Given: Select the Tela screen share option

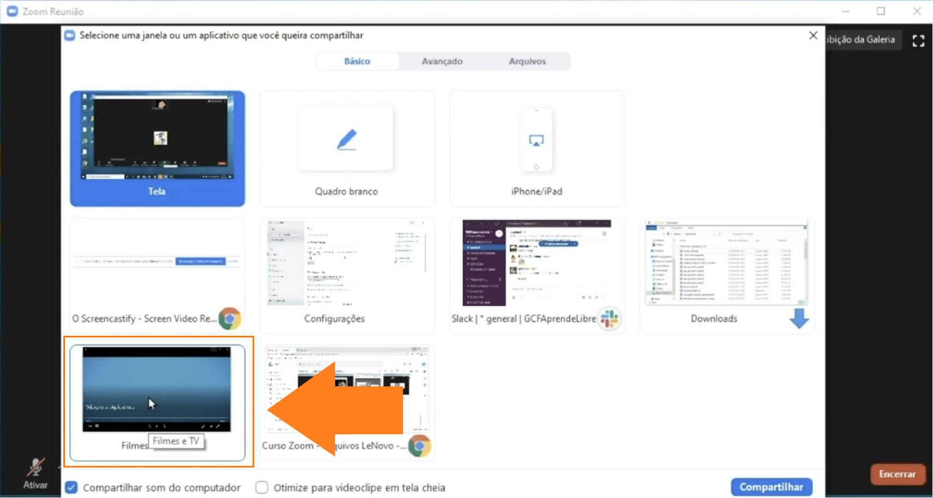Looking at the screenshot, I should [x=157, y=149].
